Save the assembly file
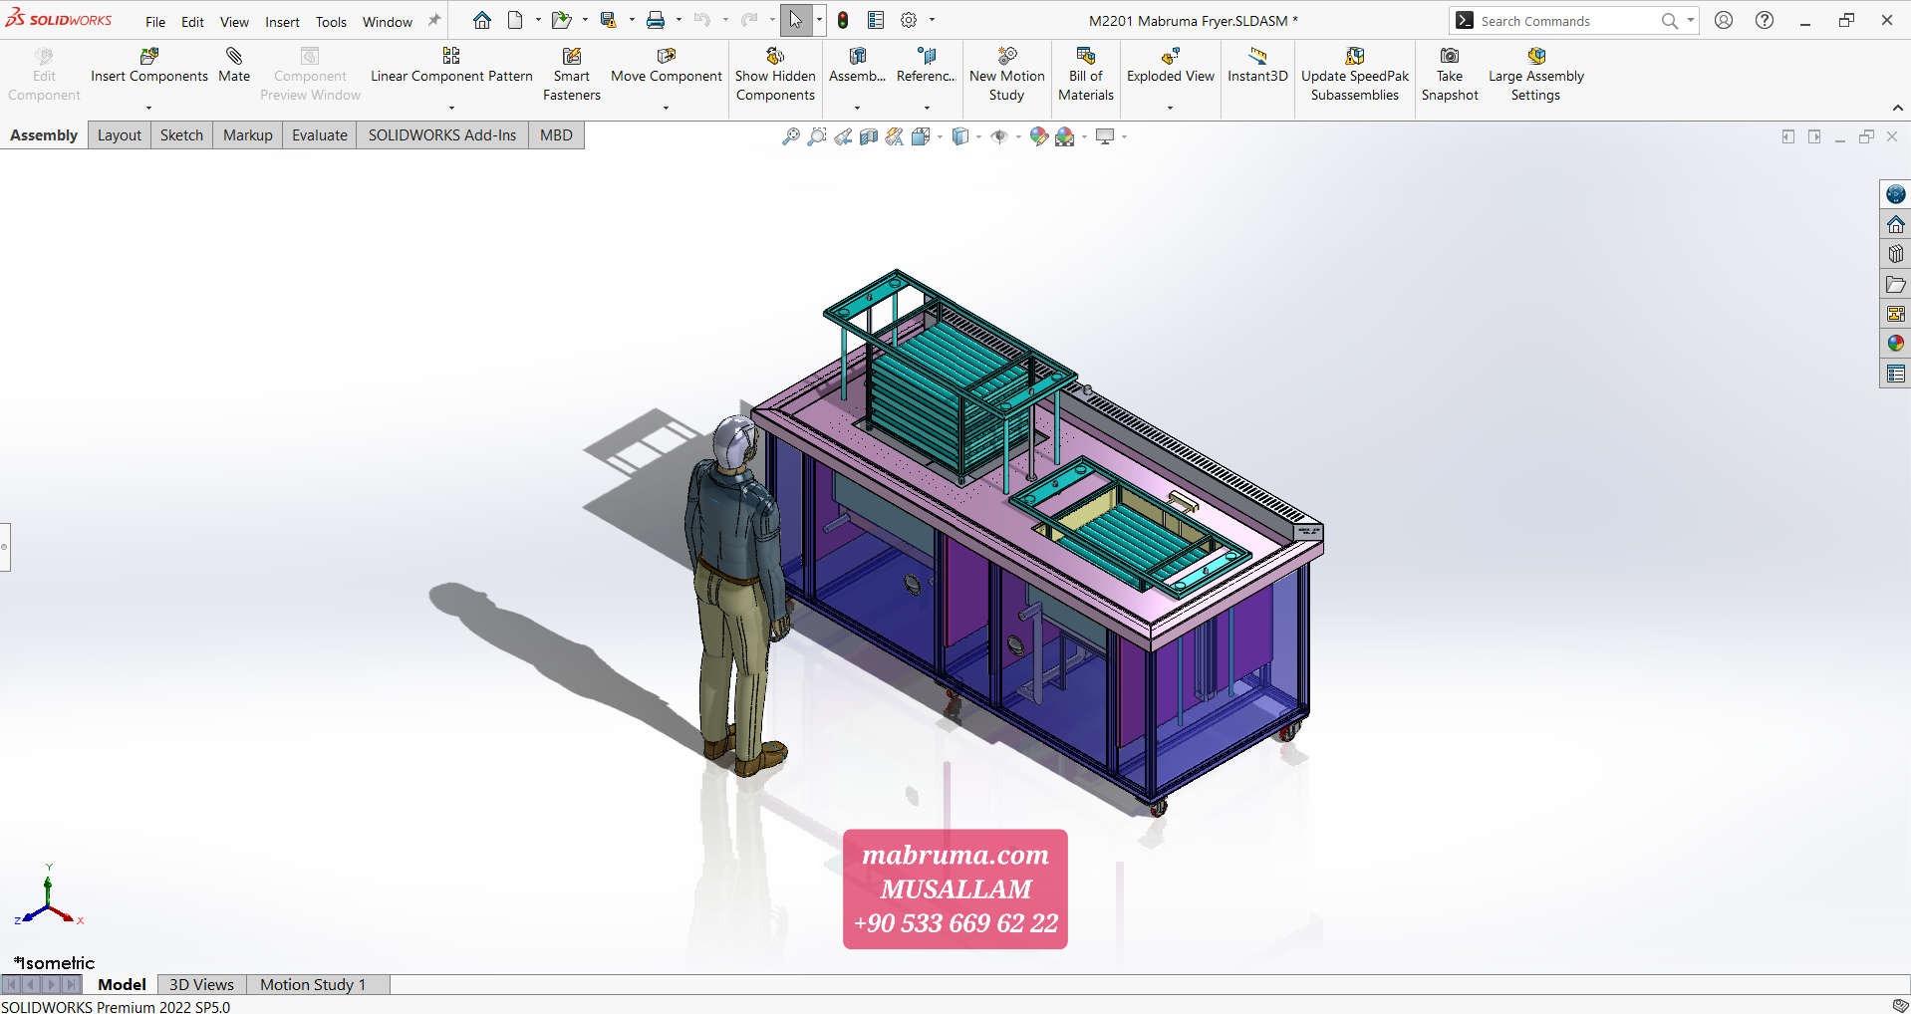1911x1014 pixels. 608,20
